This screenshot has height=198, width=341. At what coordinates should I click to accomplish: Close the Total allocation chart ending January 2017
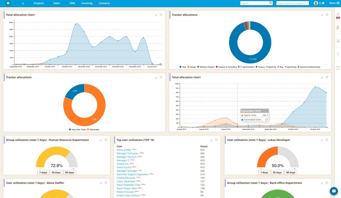161,15
